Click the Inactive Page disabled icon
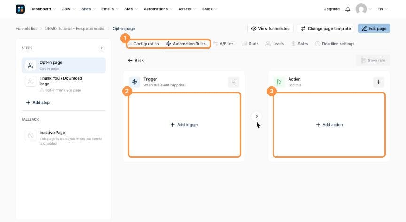The width and height of the screenshot is (406, 222). pyautogui.click(x=31, y=136)
